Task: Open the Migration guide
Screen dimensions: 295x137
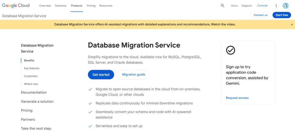Action: pos(134,75)
